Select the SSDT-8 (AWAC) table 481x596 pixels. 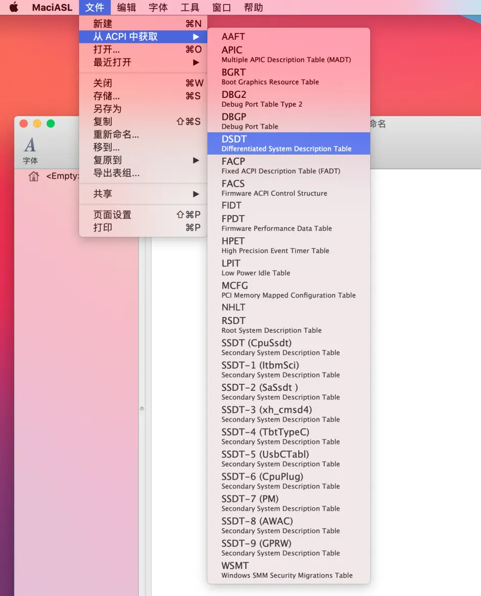point(288,526)
